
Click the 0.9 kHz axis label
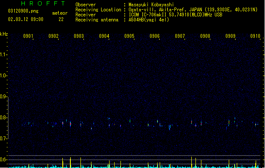click(x=3, y=97)
